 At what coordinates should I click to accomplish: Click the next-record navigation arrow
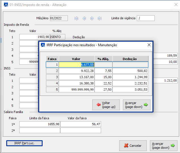tap(92, 18)
